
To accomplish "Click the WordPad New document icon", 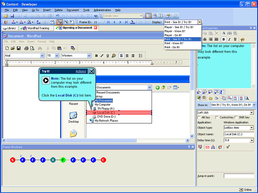I will tap(7, 48).
